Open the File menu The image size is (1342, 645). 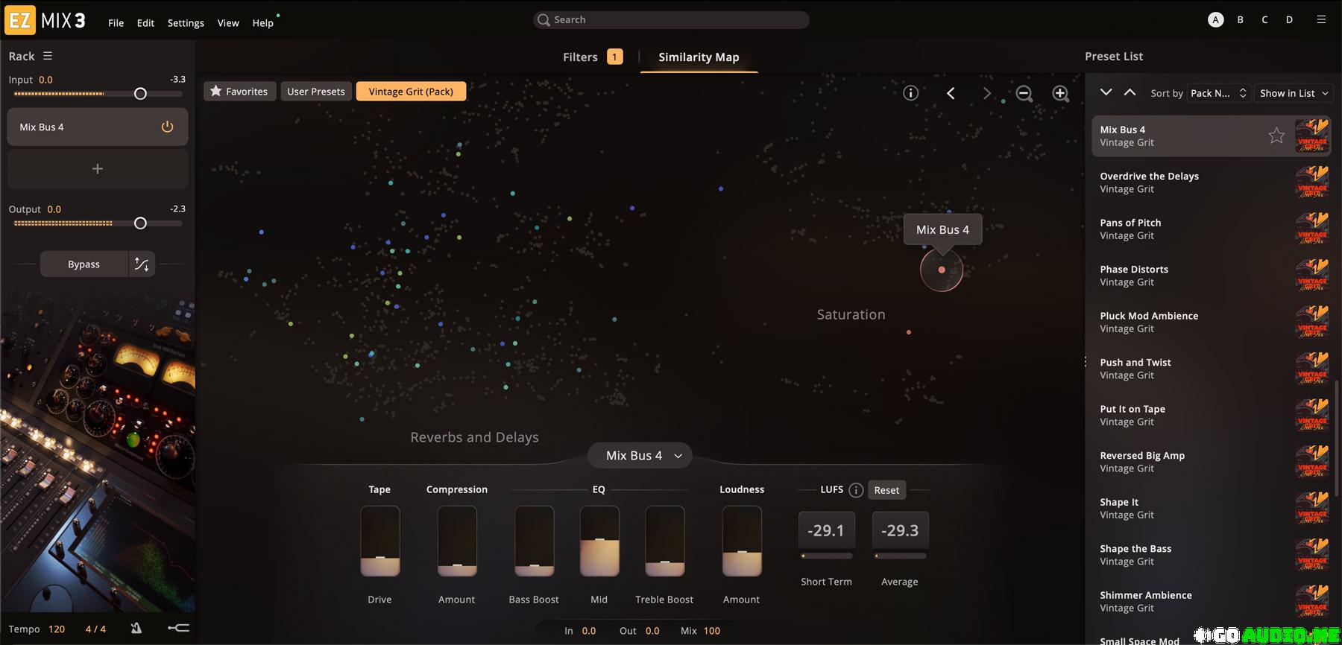116,22
